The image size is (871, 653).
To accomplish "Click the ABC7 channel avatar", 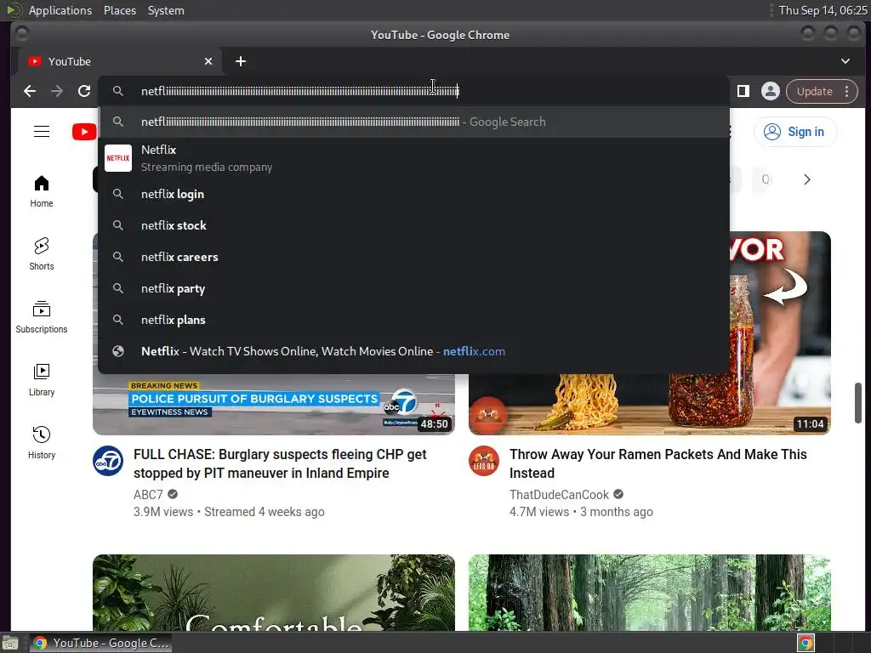I will click(x=108, y=461).
